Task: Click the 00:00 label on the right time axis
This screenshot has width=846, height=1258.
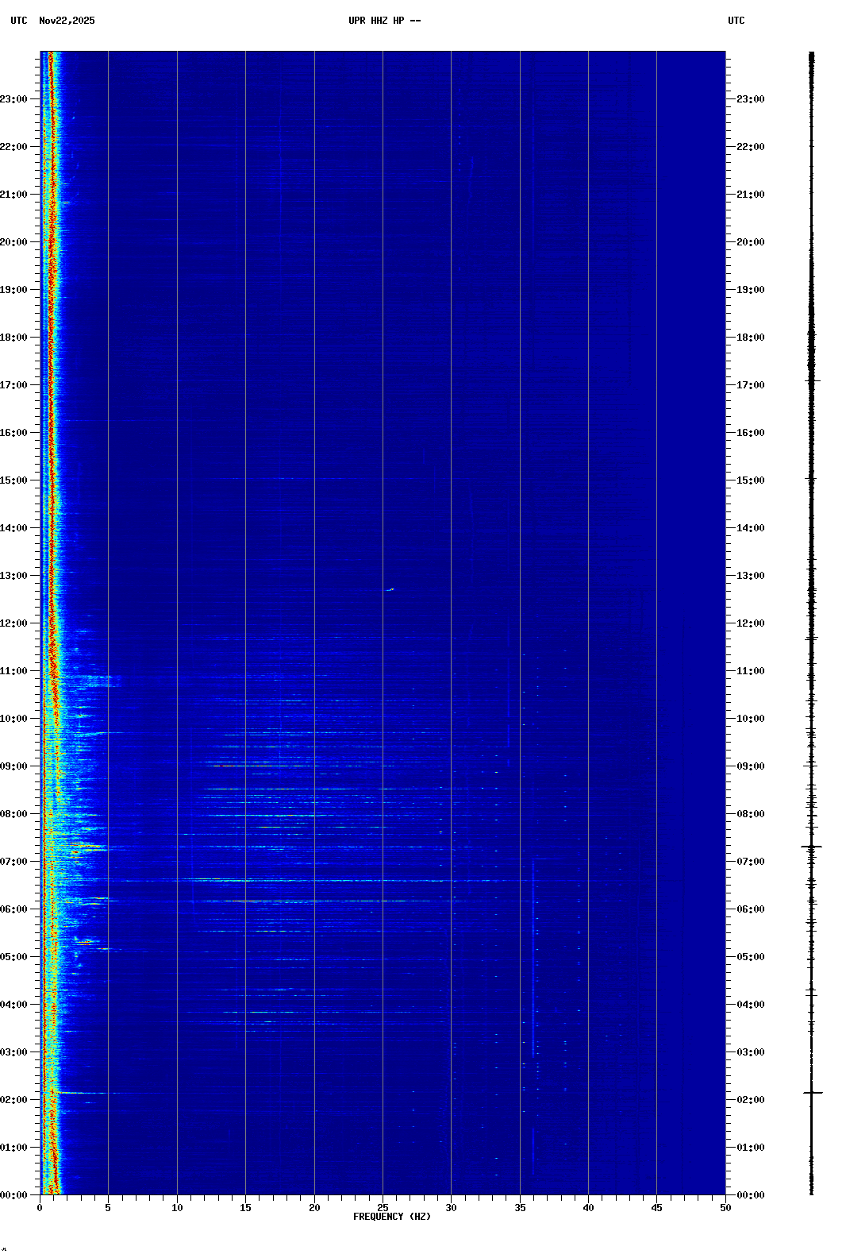Action: 750,1195
